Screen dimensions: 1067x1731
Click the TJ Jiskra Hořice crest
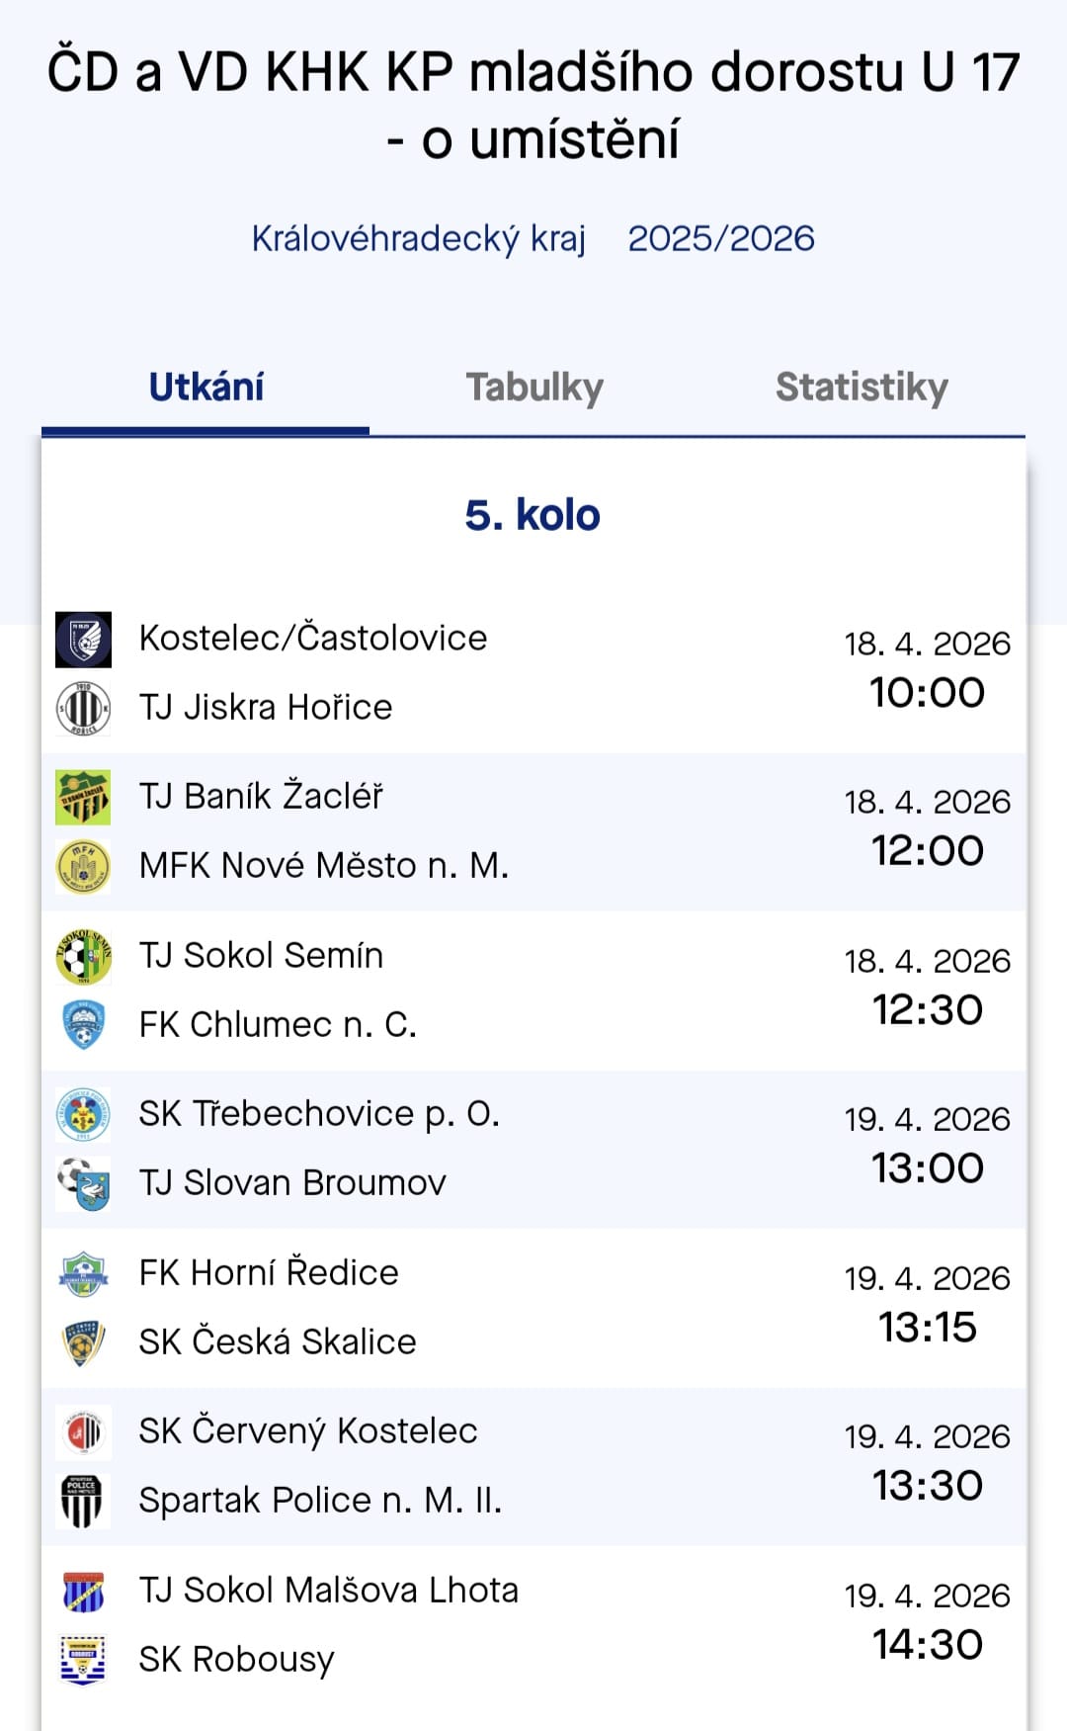coord(83,708)
